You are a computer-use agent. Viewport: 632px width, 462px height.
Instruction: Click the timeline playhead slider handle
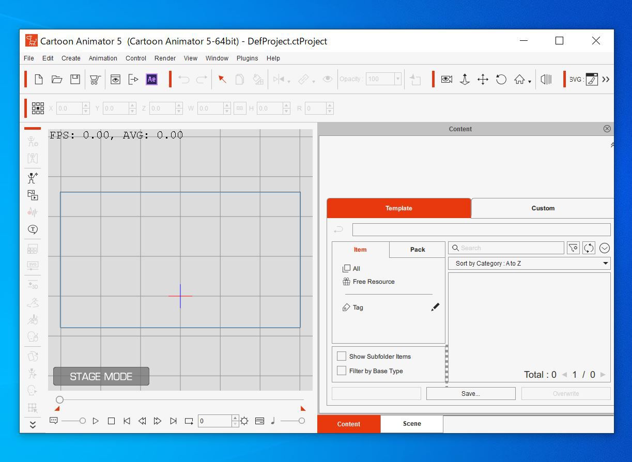(x=59, y=399)
